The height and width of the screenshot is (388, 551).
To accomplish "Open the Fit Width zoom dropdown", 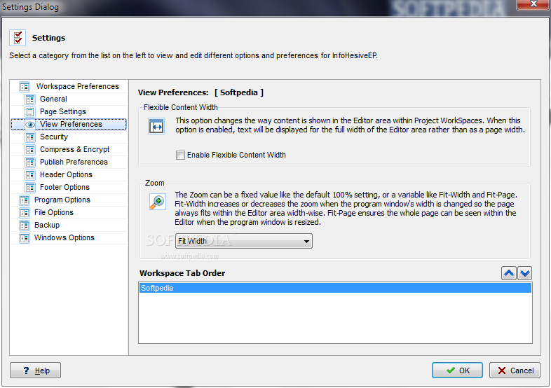I will click(x=243, y=241).
